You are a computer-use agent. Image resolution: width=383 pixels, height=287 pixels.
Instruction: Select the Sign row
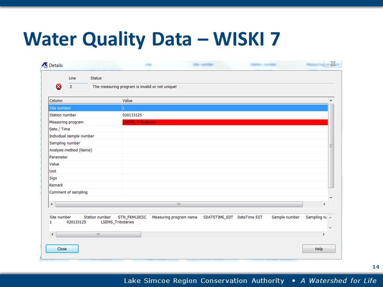click(x=188, y=178)
